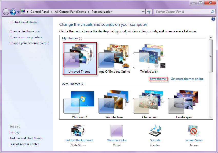
Task: Open the address bar history dropdown
Action: [143, 12]
